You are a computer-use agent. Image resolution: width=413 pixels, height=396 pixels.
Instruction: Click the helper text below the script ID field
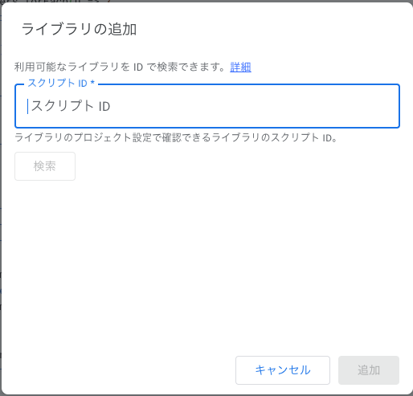pyautogui.click(x=176, y=137)
